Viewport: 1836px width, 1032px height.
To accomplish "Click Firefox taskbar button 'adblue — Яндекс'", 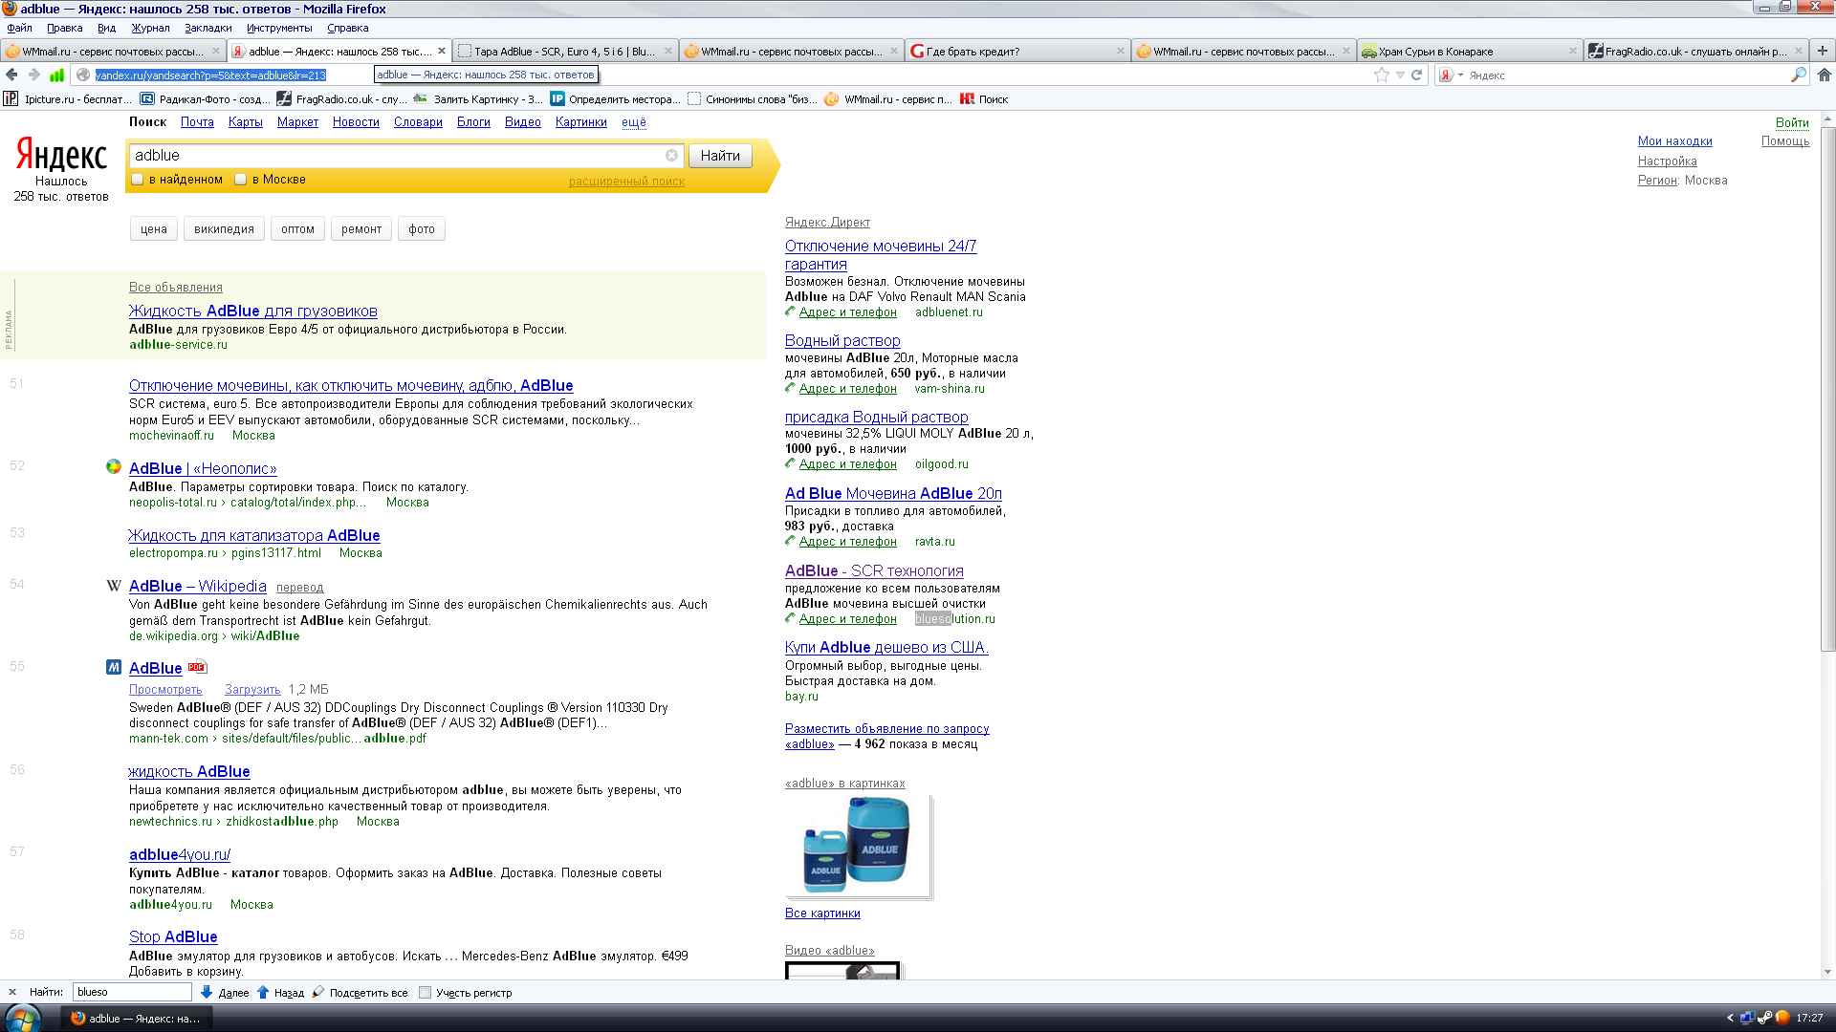I will (x=137, y=1019).
